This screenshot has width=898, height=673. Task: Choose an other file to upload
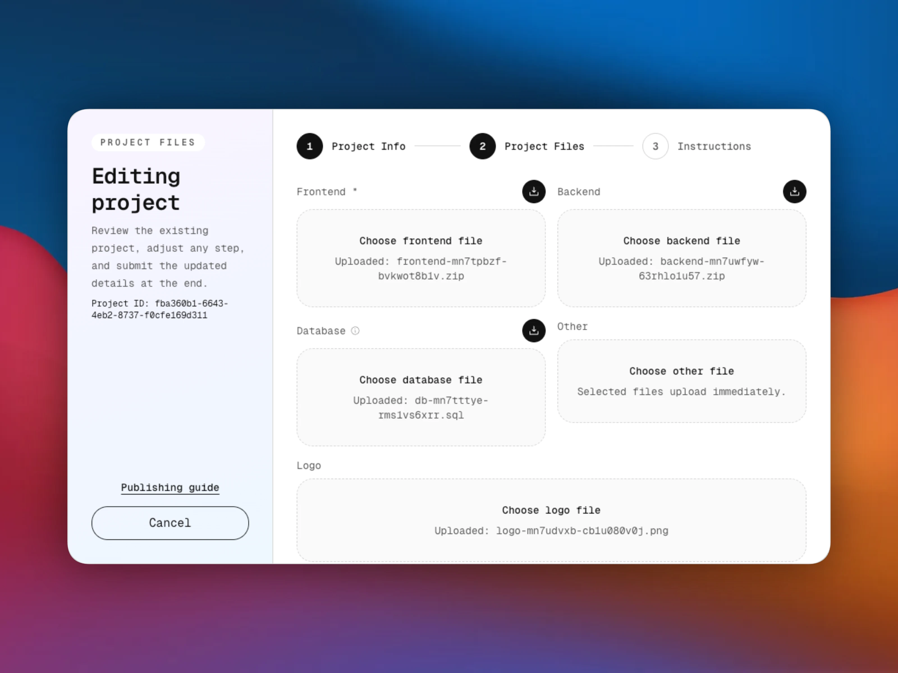(x=681, y=371)
